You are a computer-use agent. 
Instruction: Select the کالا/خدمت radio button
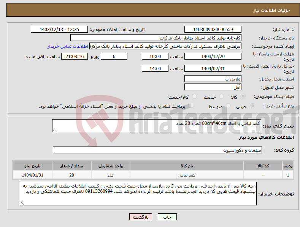[x=194, y=96]
